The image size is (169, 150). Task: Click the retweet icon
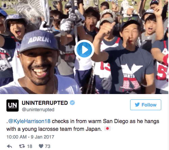click(22, 146)
